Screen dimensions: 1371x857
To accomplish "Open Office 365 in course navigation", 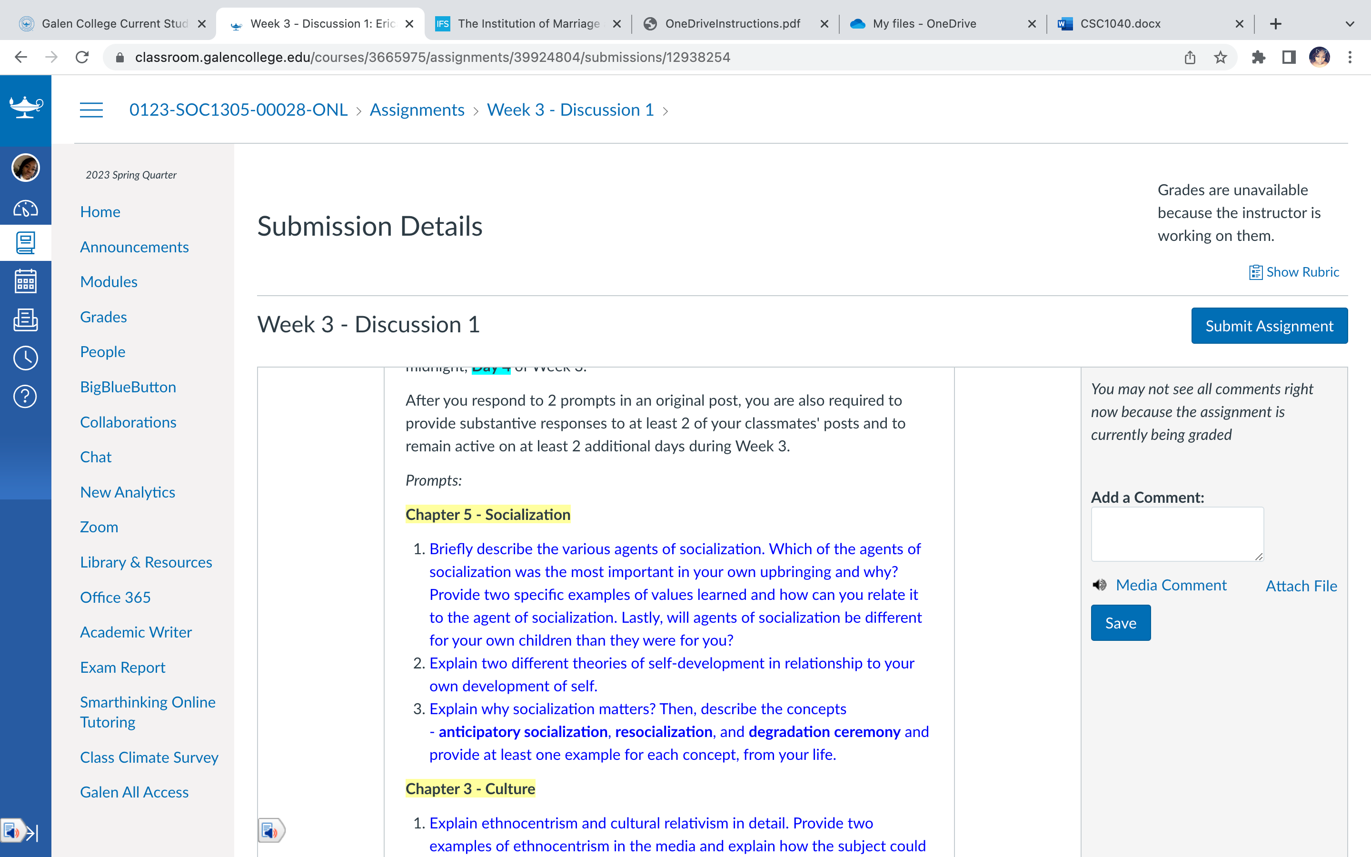I will [115, 598].
